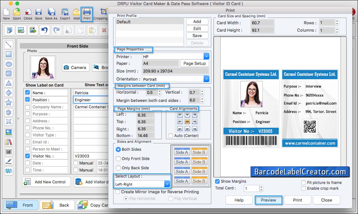Image resolution: width=358 pixels, height=214 pixels.
Task: Select the Triangle shape tool
Action: [8, 83]
